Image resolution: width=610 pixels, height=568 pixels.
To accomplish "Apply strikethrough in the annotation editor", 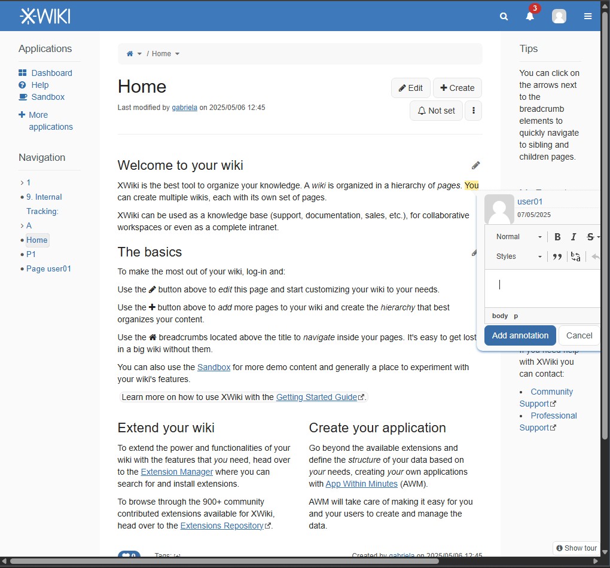I will [590, 237].
